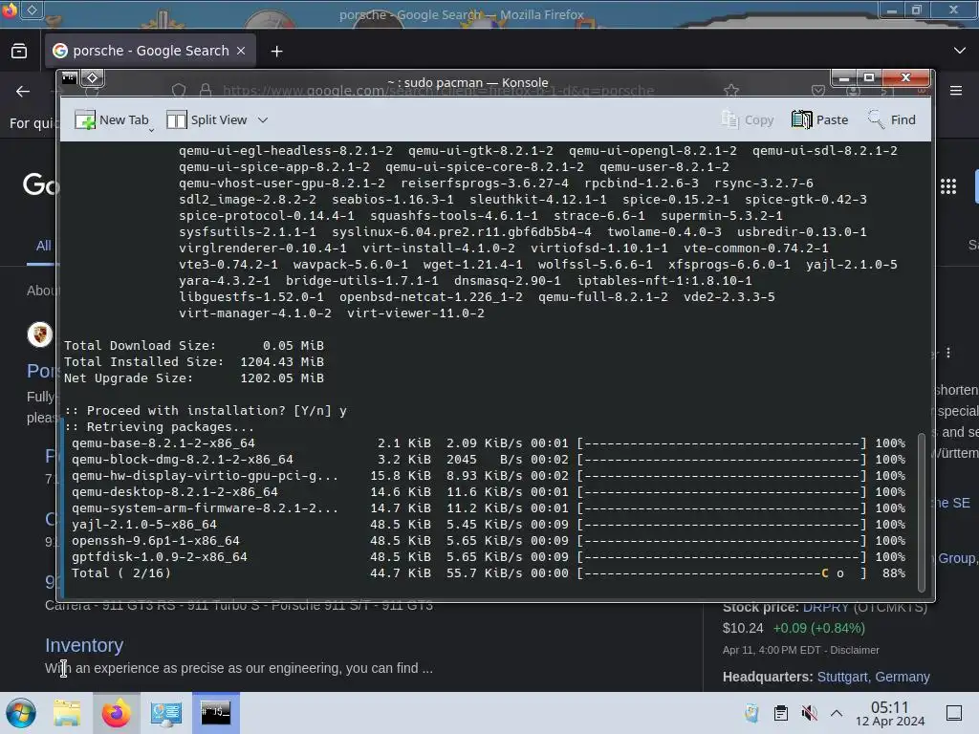
Task: Expand the Split View dropdown arrow
Action: coord(263,119)
